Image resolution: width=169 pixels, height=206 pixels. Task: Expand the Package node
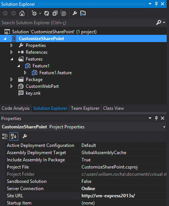point(12,80)
